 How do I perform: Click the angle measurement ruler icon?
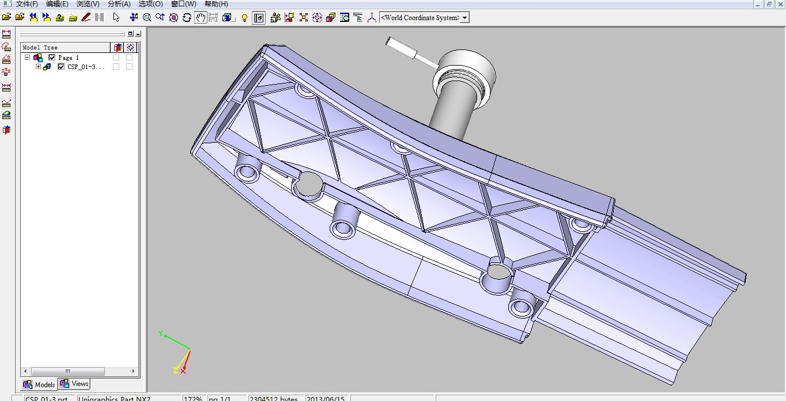6,59
